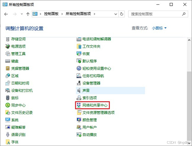Expand the address bar history dropdown

(x=116, y=14)
